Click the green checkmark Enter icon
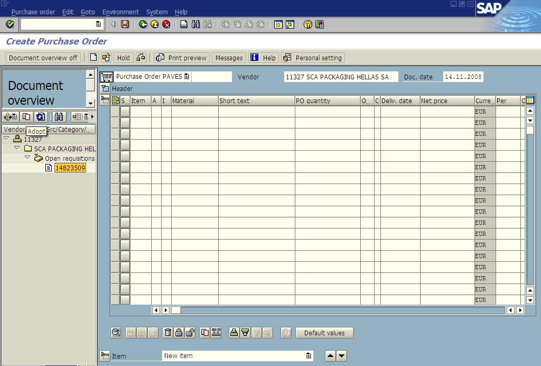This screenshot has width=541, height=366. [x=10, y=24]
